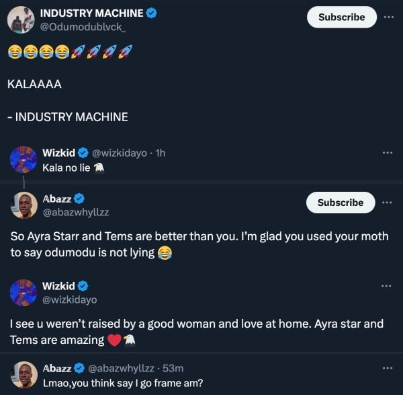Viewport: 403px width, 395px height.
Task: Open more options on 'Kala no lie' reply
Action: click(387, 153)
